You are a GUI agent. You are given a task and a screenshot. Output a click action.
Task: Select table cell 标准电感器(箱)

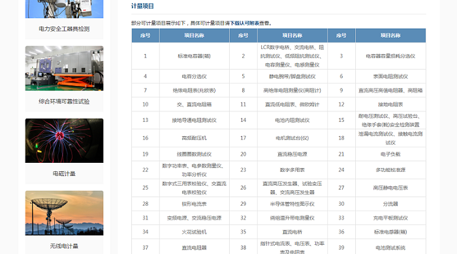[x=390, y=232]
